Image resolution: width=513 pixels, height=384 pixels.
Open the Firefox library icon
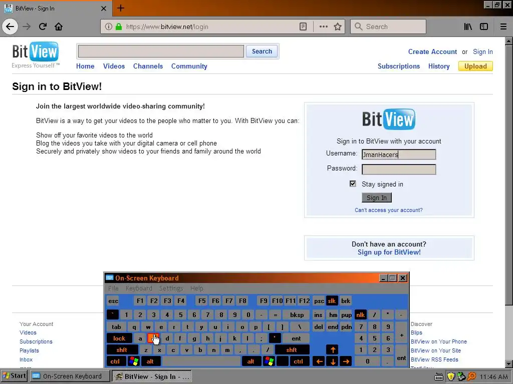(x=468, y=26)
